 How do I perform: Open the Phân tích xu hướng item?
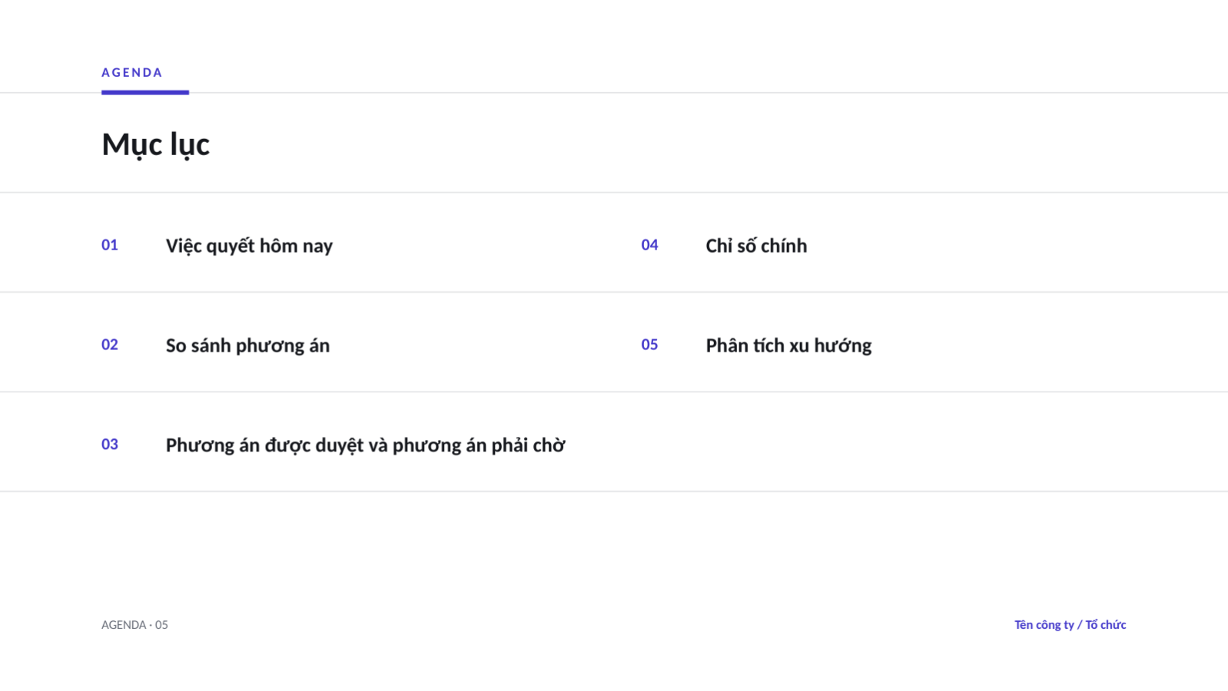[788, 345]
